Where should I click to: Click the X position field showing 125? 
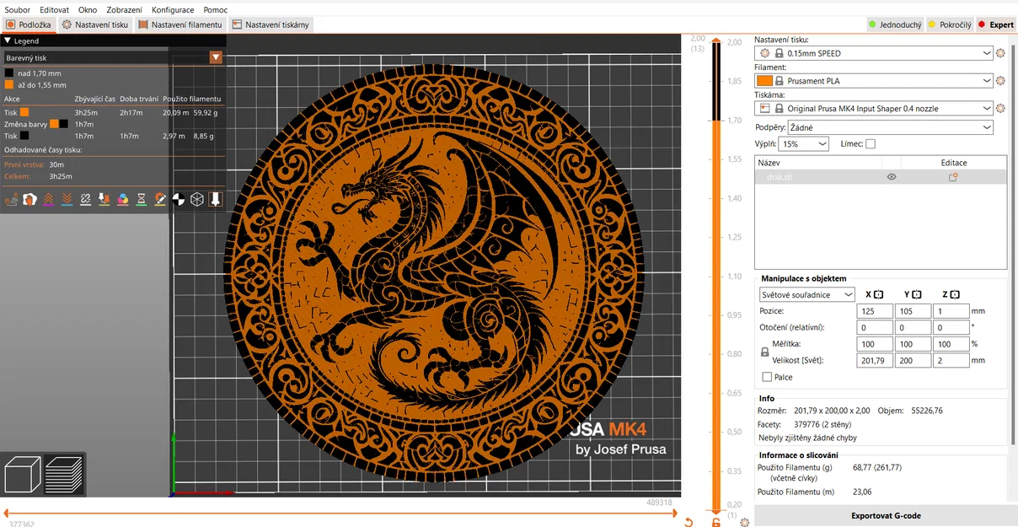point(875,311)
